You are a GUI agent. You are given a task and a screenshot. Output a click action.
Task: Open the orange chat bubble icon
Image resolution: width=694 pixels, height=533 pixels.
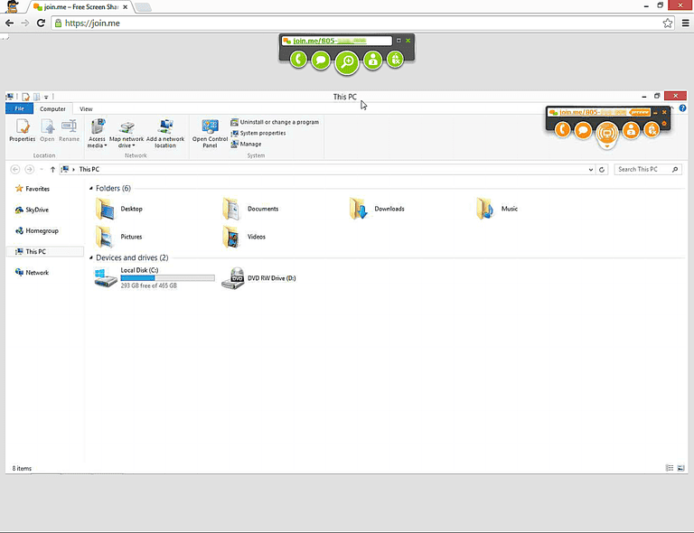583,130
